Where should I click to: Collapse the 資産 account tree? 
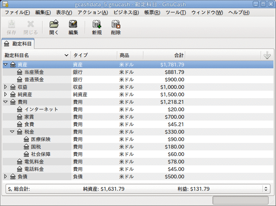[x=6, y=65]
